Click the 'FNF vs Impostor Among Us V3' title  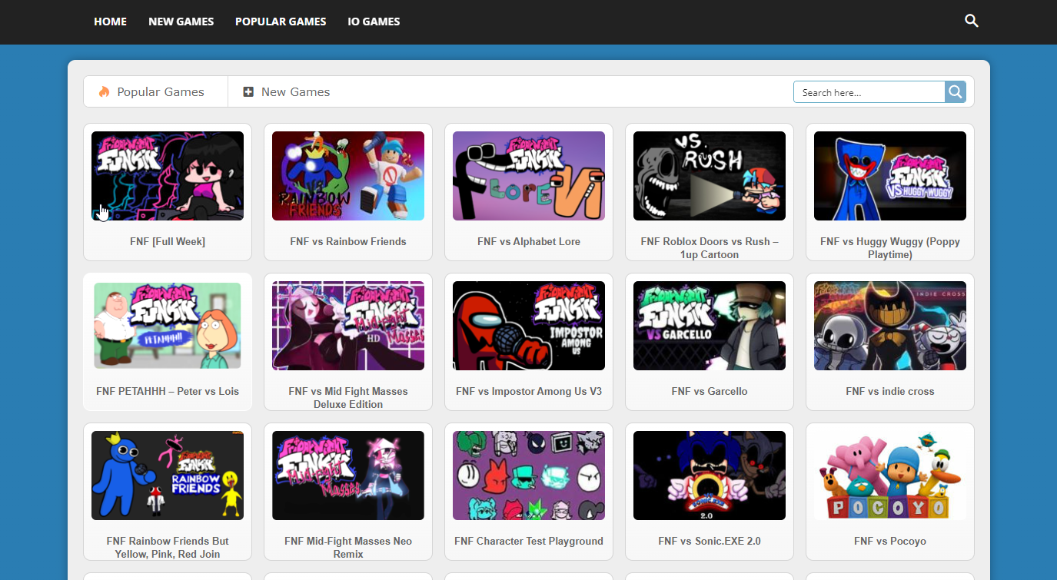[x=529, y=391]
